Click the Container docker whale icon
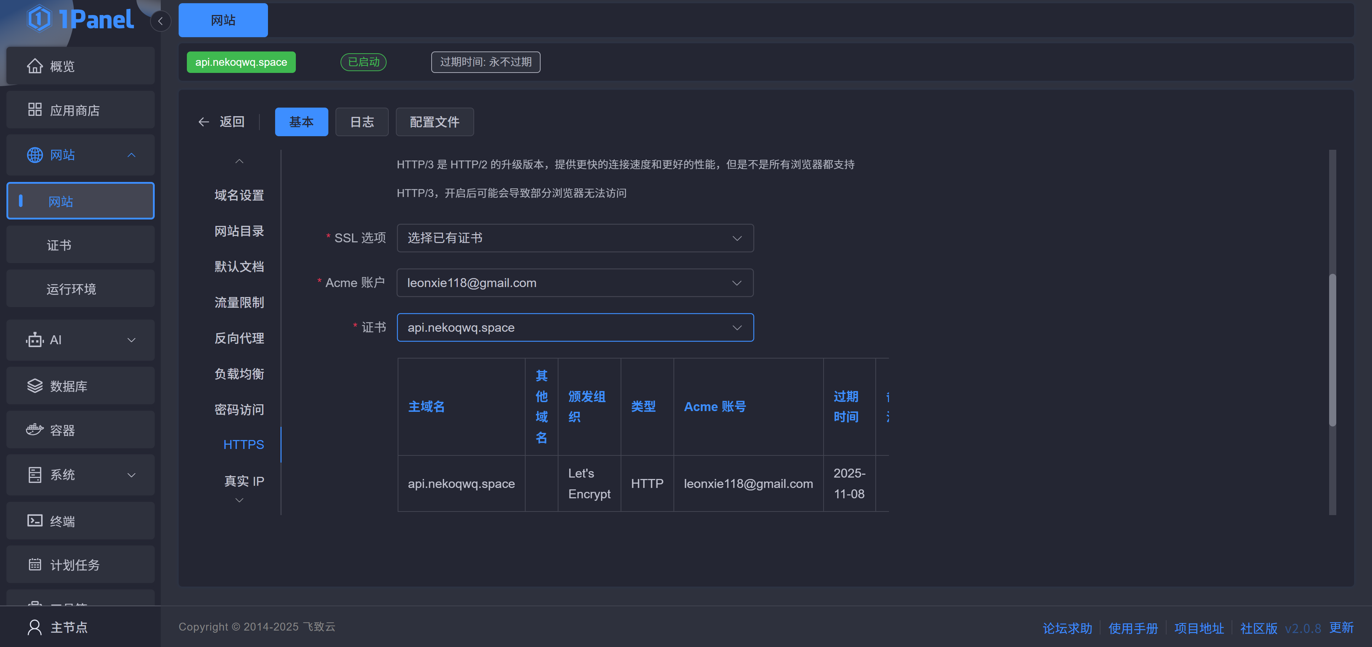This screenshot has width=1372, height=647. pos(35,430)
